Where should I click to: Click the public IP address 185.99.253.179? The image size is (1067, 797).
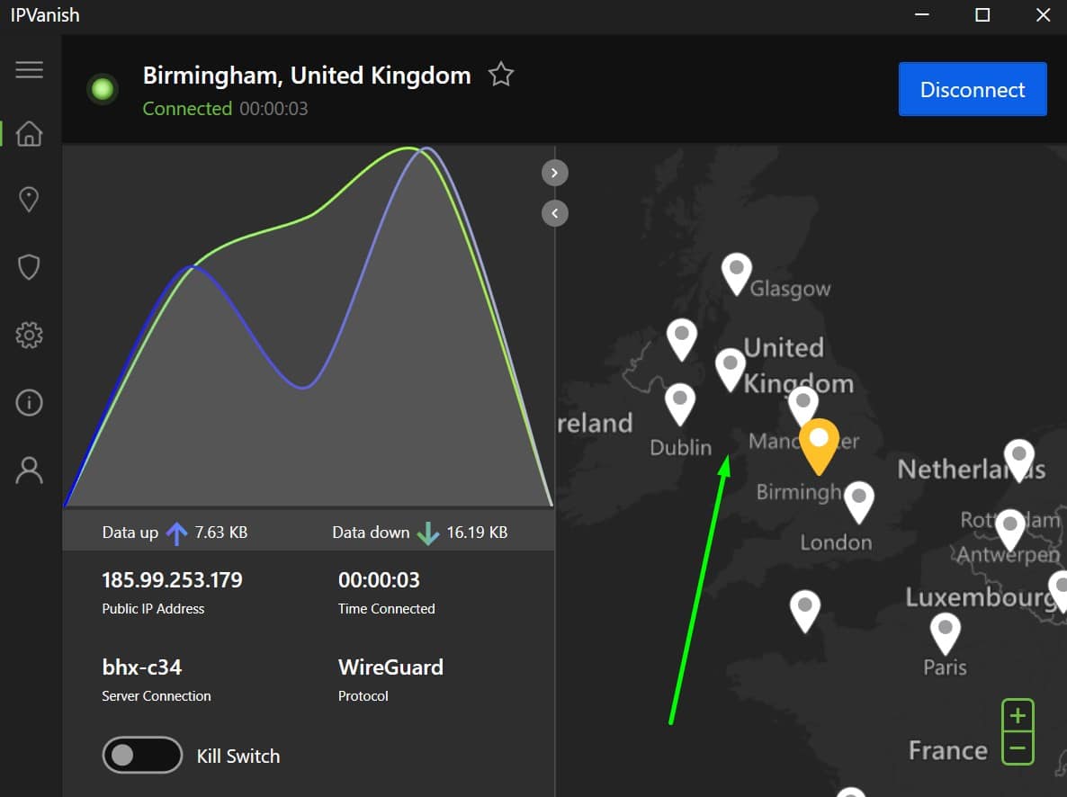click(x=172, y=580)
